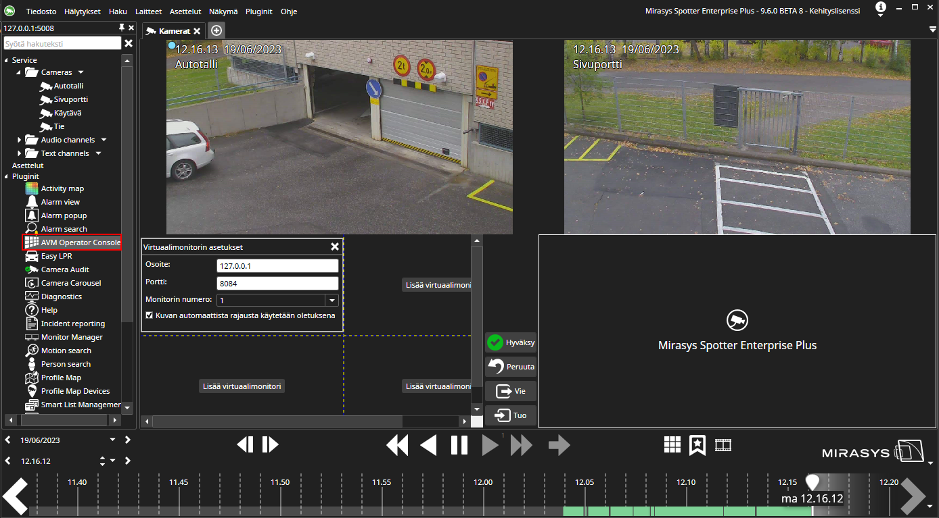The height and width of the screenshot is (518, 939).
Task: Open the Hälytykset menu
Action: coord(83,11)
